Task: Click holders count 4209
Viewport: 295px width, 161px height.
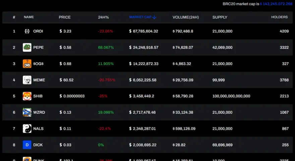Action: click(x=284, y=31)
